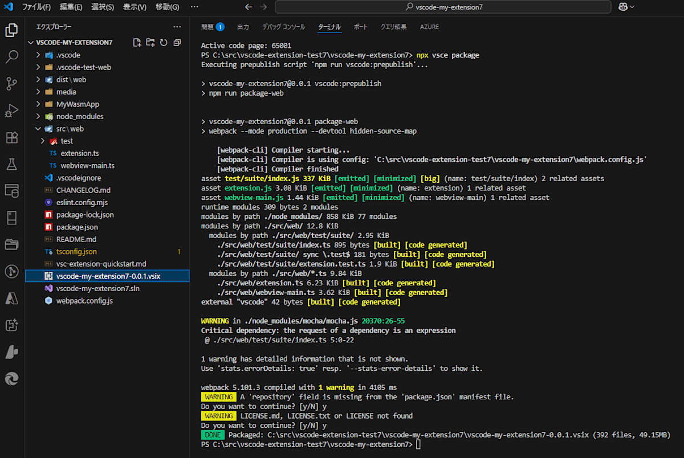This screenshot has height=458, width=684.
Task: Open the Search view magnifier icon
Action: pyautogui.click(x=12, y=57)
